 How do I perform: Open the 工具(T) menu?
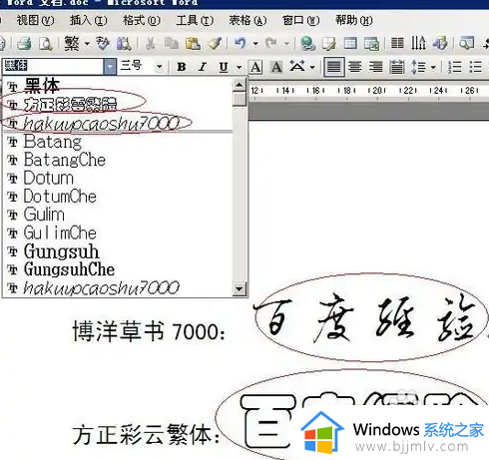195,21
